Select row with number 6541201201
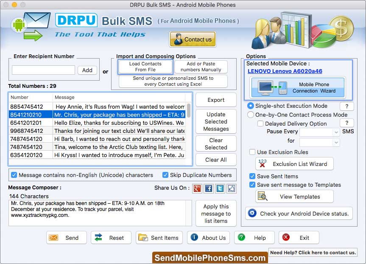The image size is (366, 264). click(98, 123)
